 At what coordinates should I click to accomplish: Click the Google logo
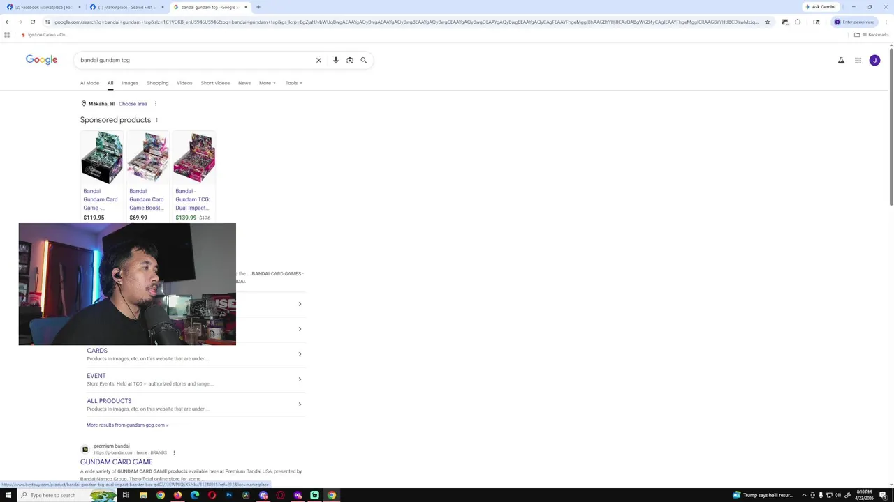[41, 60]
